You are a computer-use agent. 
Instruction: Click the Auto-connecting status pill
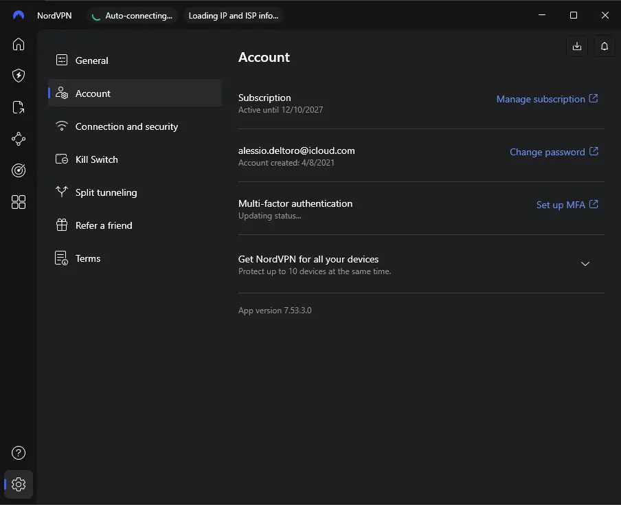point(133,15)
